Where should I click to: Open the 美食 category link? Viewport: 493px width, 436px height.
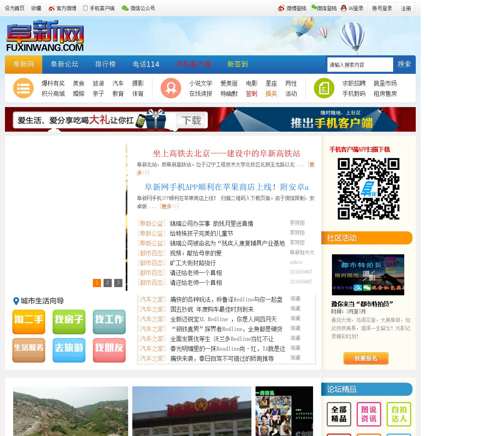point(78,83)
